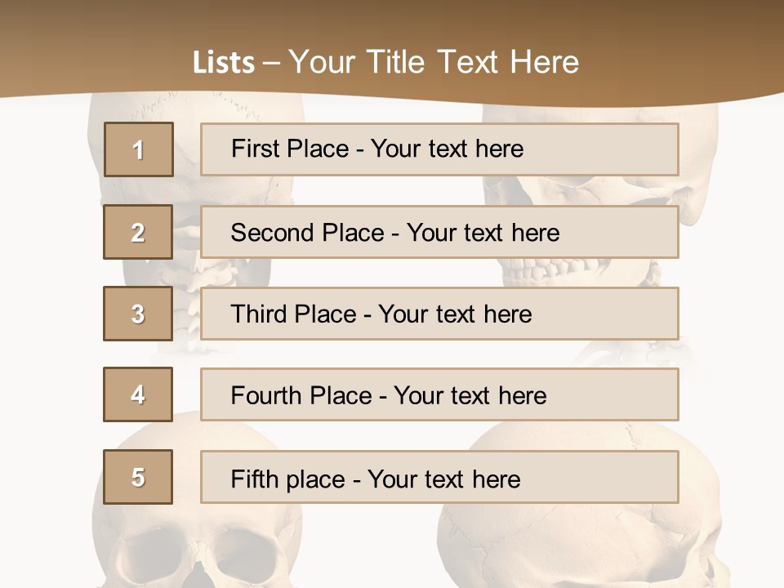Select the number 4 box
The height and width of the screenshot is (588, 784).
[138, 394]
